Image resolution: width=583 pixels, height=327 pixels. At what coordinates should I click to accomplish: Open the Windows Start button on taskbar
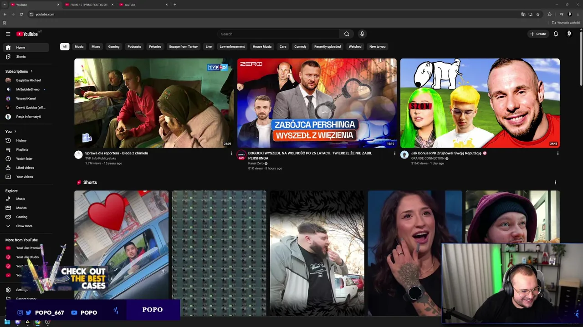tap(7, 322)
